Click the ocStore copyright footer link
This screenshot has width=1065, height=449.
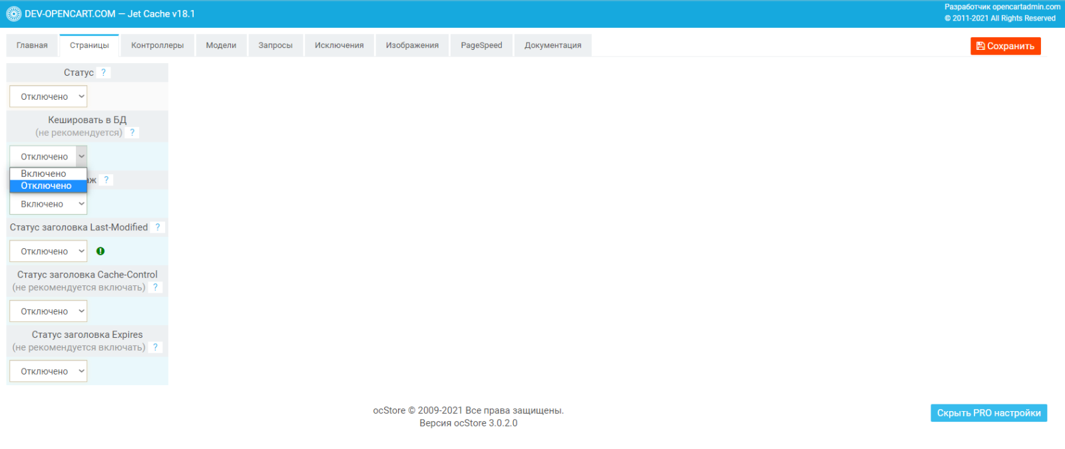pyautogui.click(x=468, y=410)
